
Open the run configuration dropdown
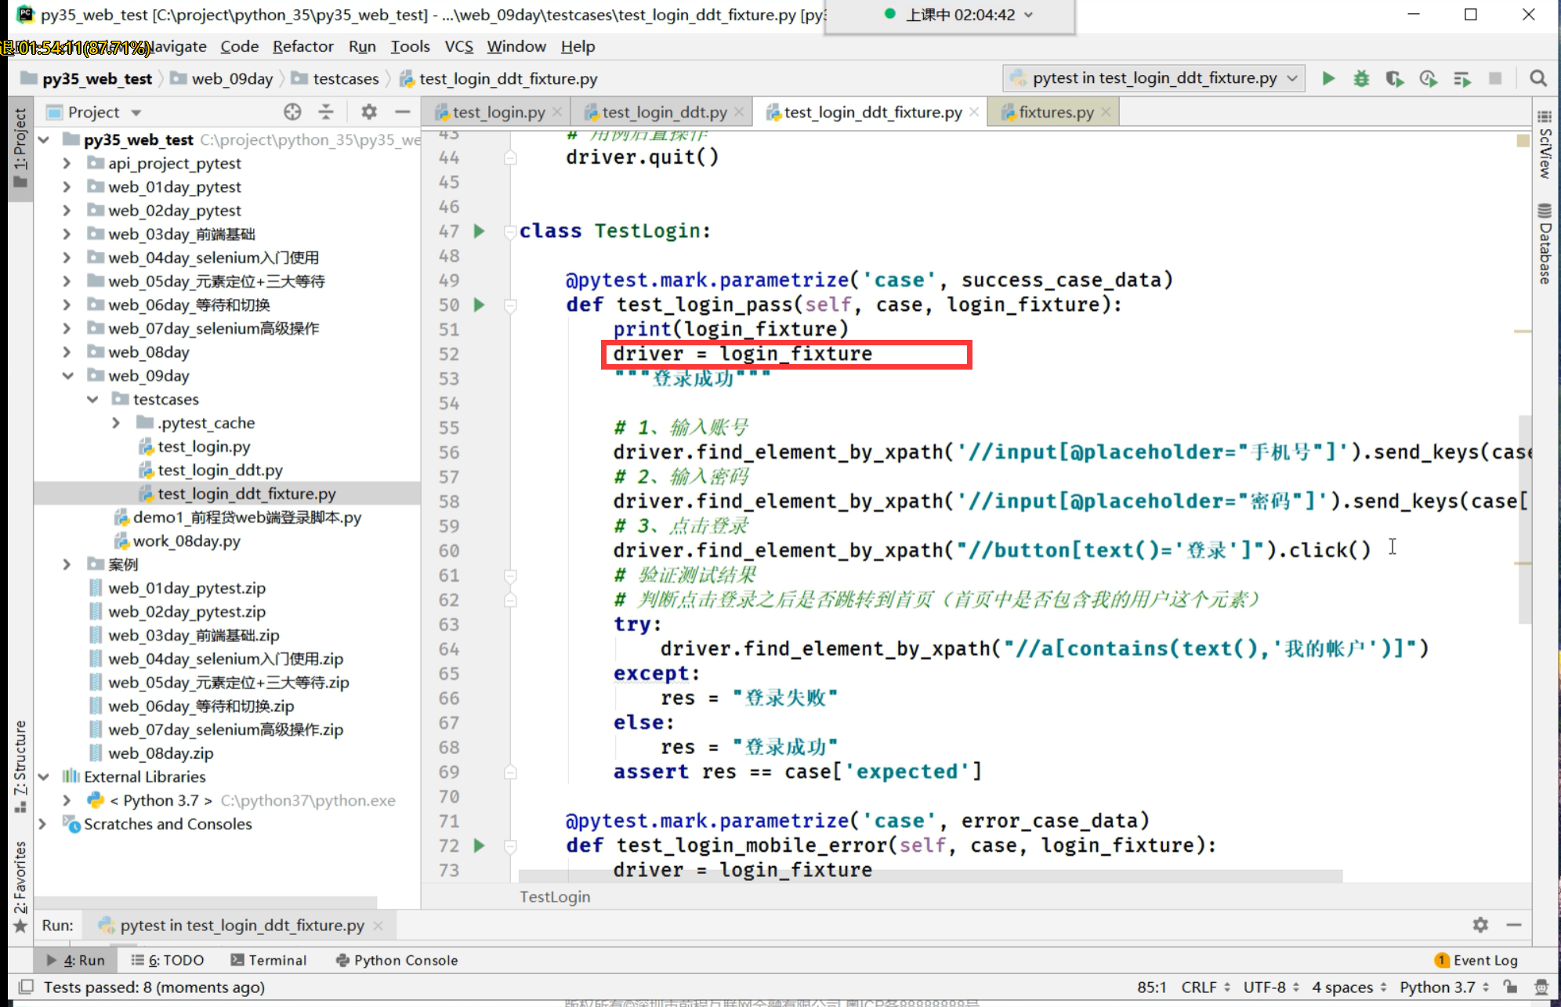tap(1153, 78)
